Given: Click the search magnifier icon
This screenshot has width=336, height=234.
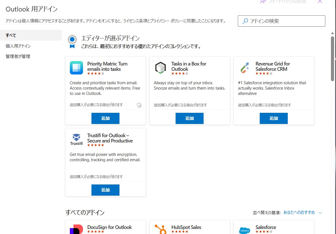Looking at the screenshot, I should tap(245, 21).
